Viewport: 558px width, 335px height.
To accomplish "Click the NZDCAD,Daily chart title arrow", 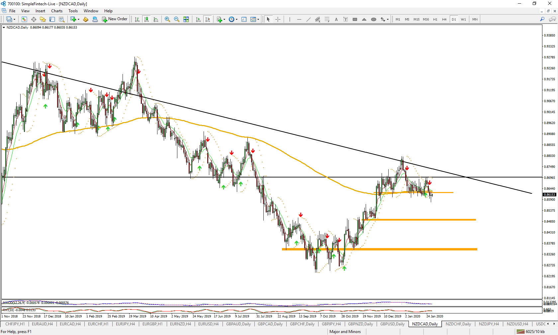I will [4, 28].
